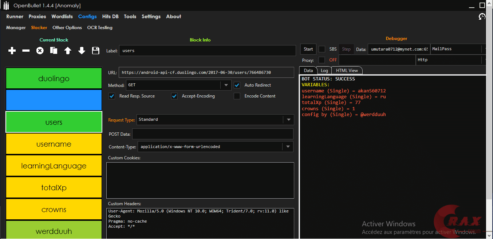Open the Other Options section
Viewport: 493px width, 239px height.
coord(67,28)
